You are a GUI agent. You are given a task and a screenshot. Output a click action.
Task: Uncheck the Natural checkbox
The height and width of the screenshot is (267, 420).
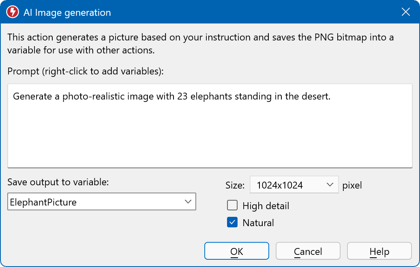pyautogui.click(x=232, y=222)
